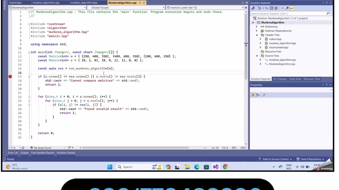Click the split editor icon above the scrollbar
339x190 pixels.
pos(246,8)
